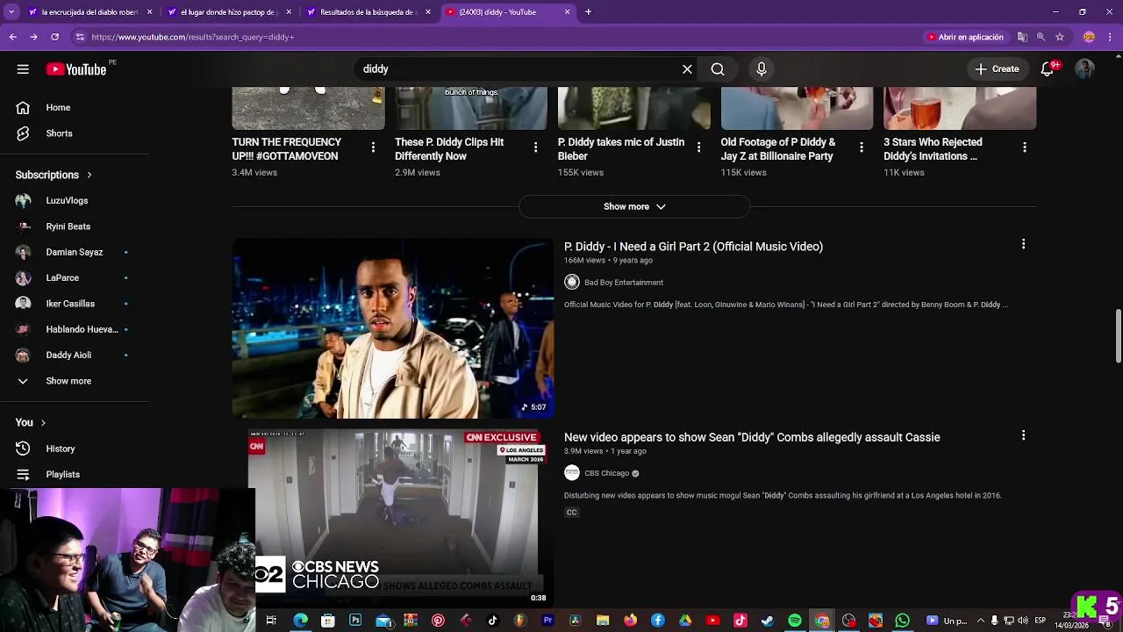Open 'New video appears to show Sean Diddy' title
The height and width of the screenshot is (632, 1123).
[x=752, y=437]
